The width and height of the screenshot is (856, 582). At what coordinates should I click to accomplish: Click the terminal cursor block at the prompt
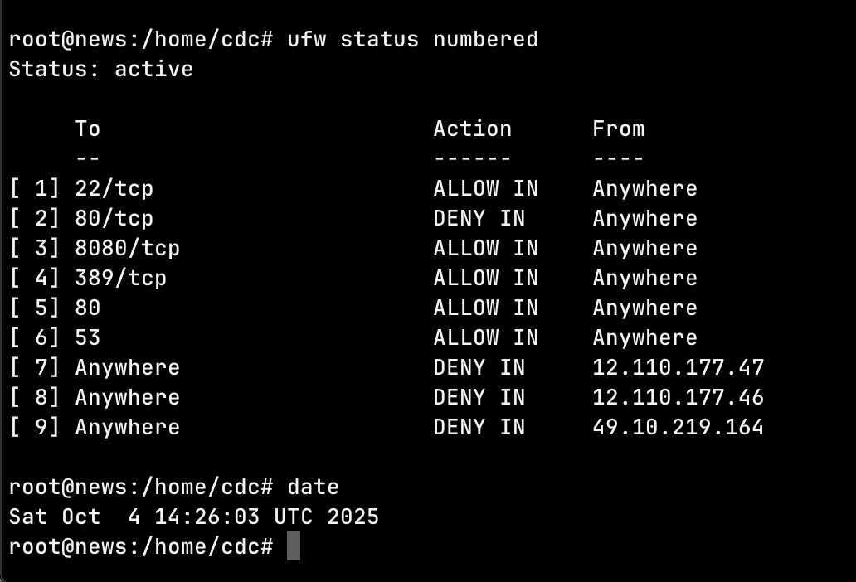tap(294, 546)
